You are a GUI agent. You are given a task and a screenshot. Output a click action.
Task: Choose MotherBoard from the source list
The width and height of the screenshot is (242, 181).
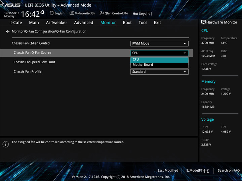pyautogui.click(x=159, y=65)
